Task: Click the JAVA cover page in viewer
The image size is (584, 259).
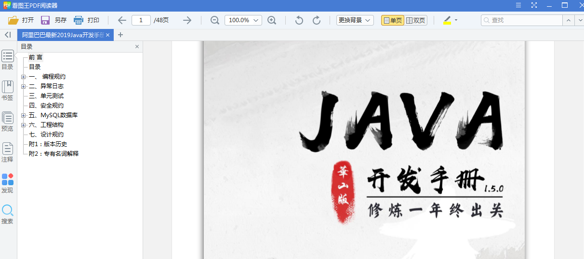Action: (x=364, y=150)
